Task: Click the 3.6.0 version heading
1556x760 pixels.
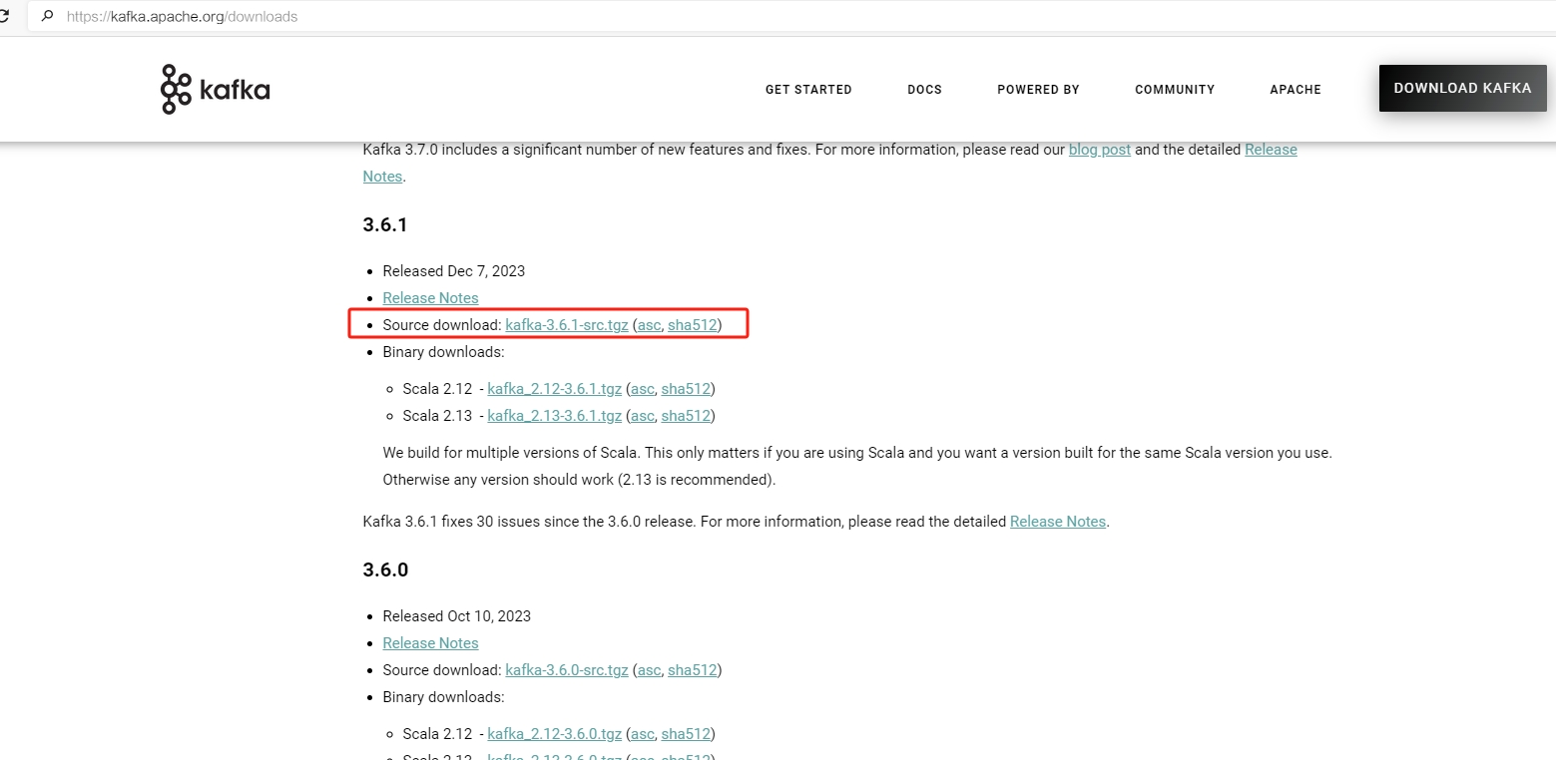Action: [385, 570]
